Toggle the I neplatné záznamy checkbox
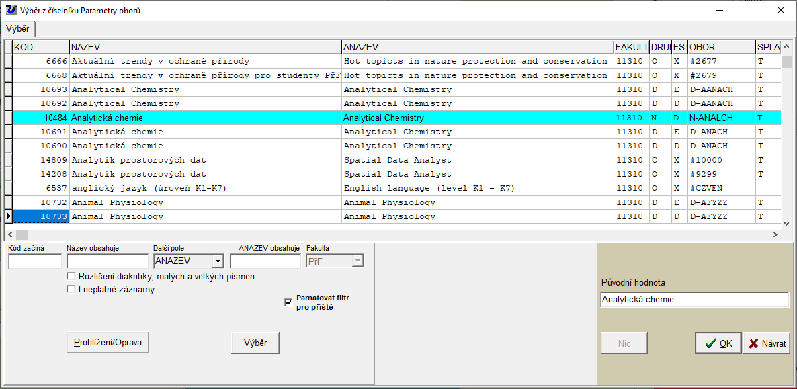This screenshot has height=389, width=797. pos(71,289)
